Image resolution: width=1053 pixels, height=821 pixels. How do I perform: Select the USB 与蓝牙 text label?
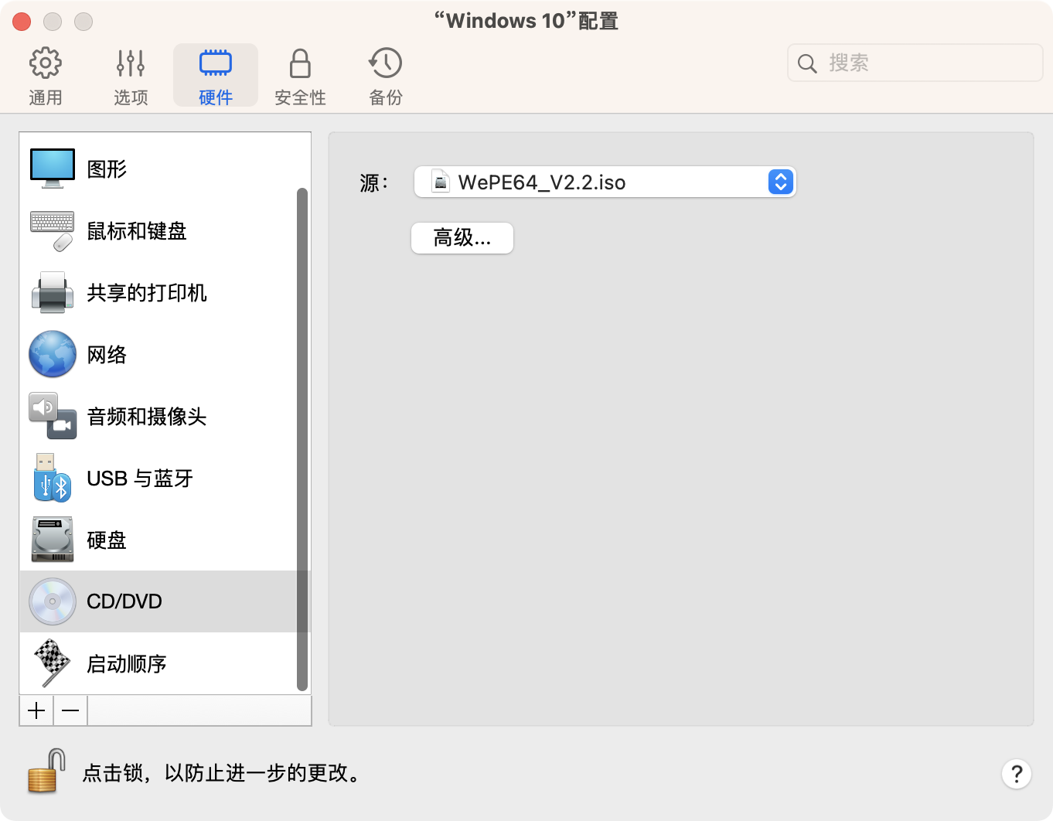pyautogui.click(x=140, y=479)
